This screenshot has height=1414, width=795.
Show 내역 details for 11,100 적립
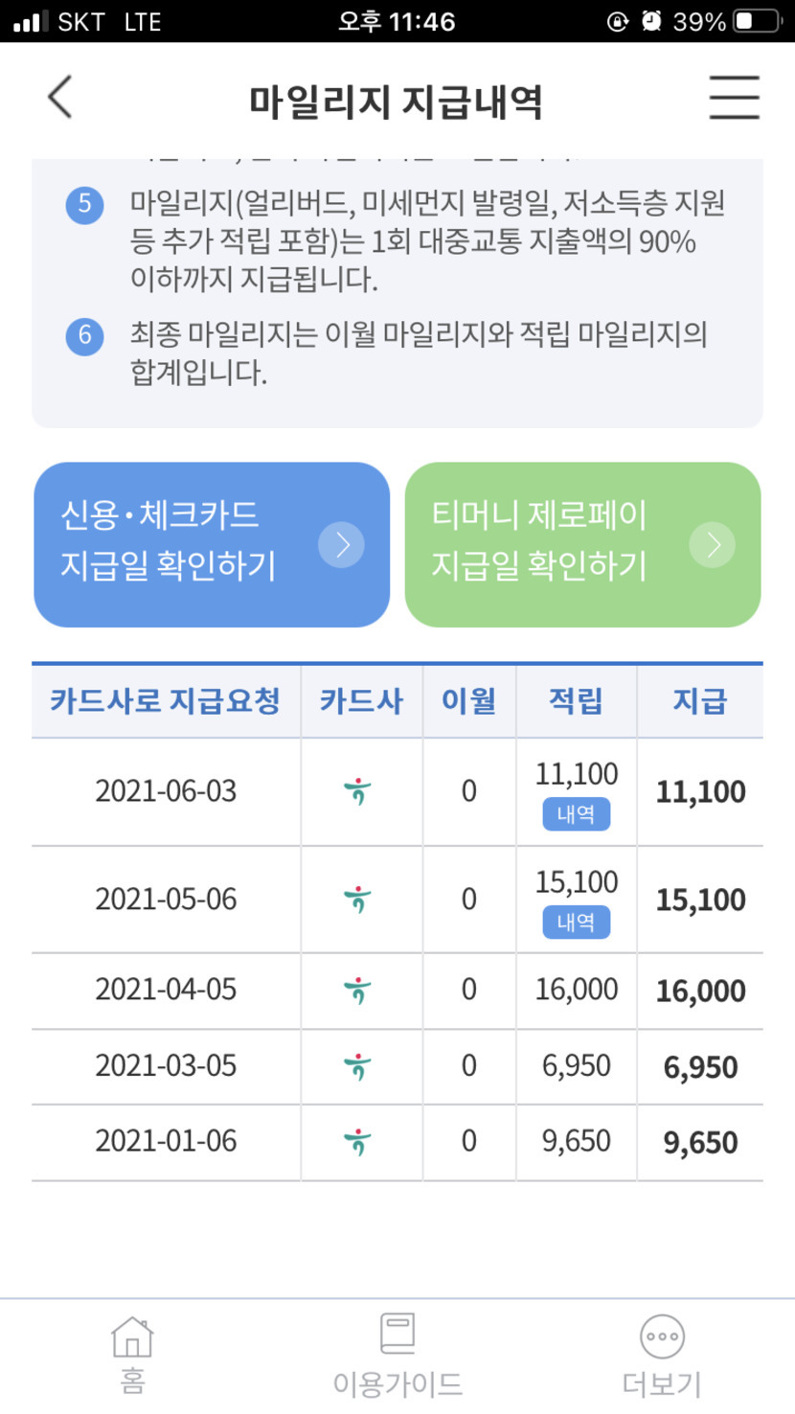tap(577, 815)
